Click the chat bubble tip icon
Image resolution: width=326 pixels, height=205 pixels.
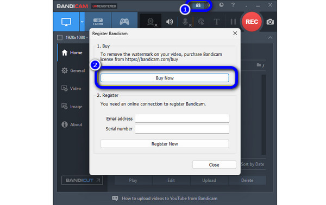coord(115,199)
